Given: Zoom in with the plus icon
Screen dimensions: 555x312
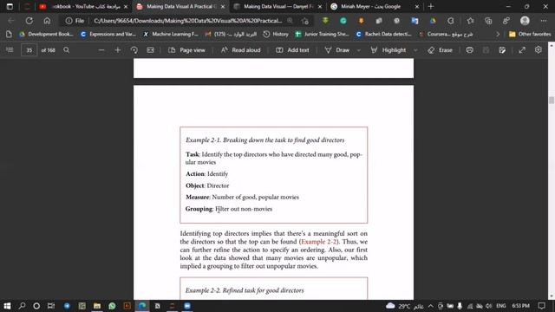Looking at the screenshot, I should [x=118, y=50].
